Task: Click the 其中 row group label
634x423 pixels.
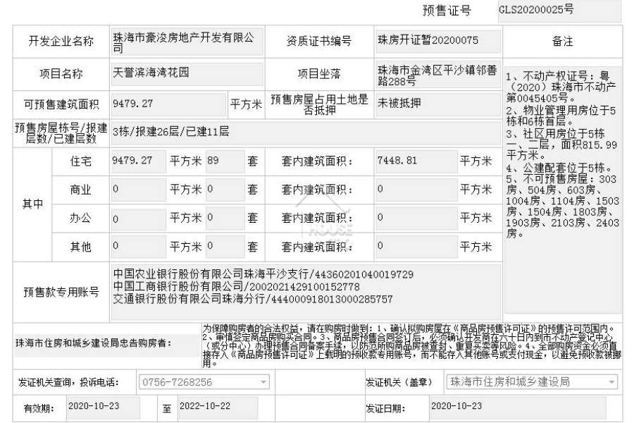Action: pos(32,204)
